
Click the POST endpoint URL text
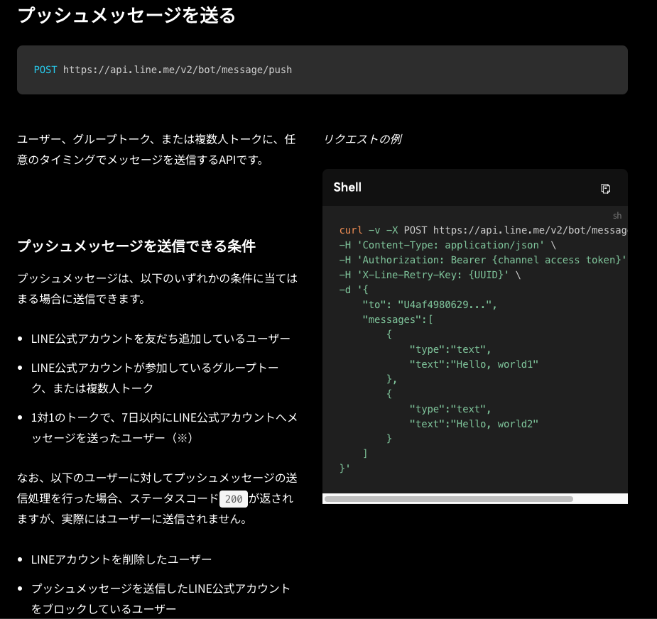pyautogui.click(x=178, y=70)
